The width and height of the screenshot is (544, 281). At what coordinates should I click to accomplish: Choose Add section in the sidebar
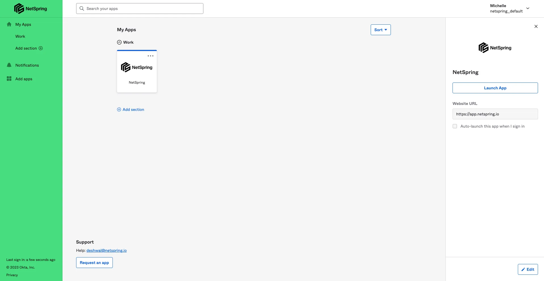pyautogui.click(x=26, y=48)
